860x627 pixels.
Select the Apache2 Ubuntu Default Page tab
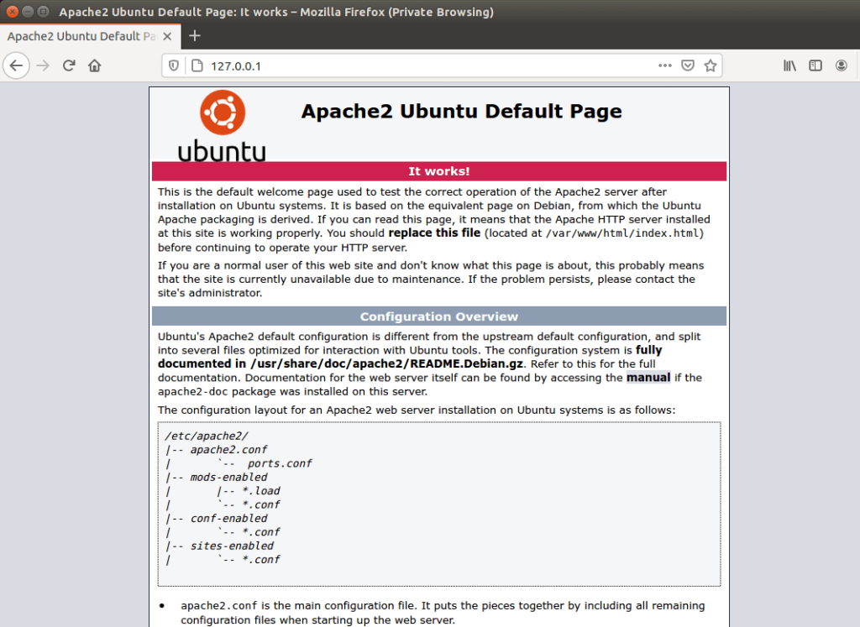pos(84,36)
